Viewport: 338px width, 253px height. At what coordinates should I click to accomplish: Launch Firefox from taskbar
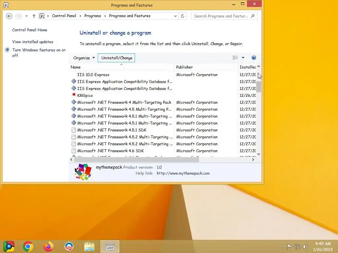48,246
